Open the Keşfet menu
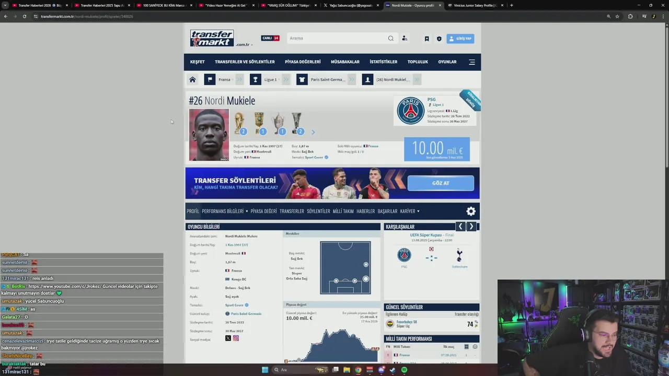 197,62
